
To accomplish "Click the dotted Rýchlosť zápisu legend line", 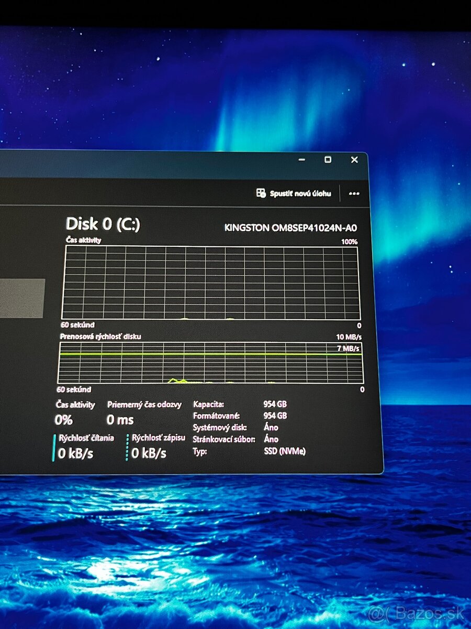I will click(x=127, y=447).
